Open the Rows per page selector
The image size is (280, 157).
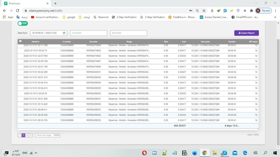pos(48,135)
